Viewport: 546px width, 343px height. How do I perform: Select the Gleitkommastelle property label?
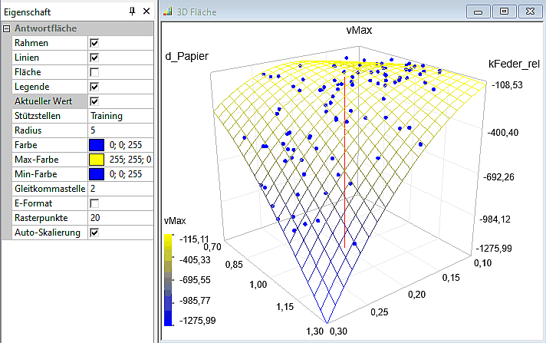pyautogui.click(x=50, y=189)
